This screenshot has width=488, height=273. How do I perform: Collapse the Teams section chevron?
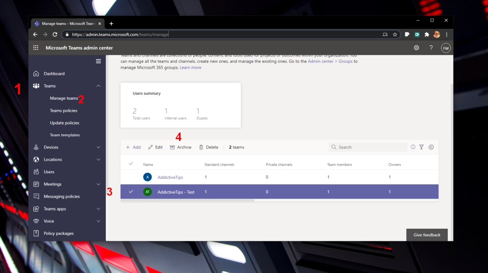[98, 86]
